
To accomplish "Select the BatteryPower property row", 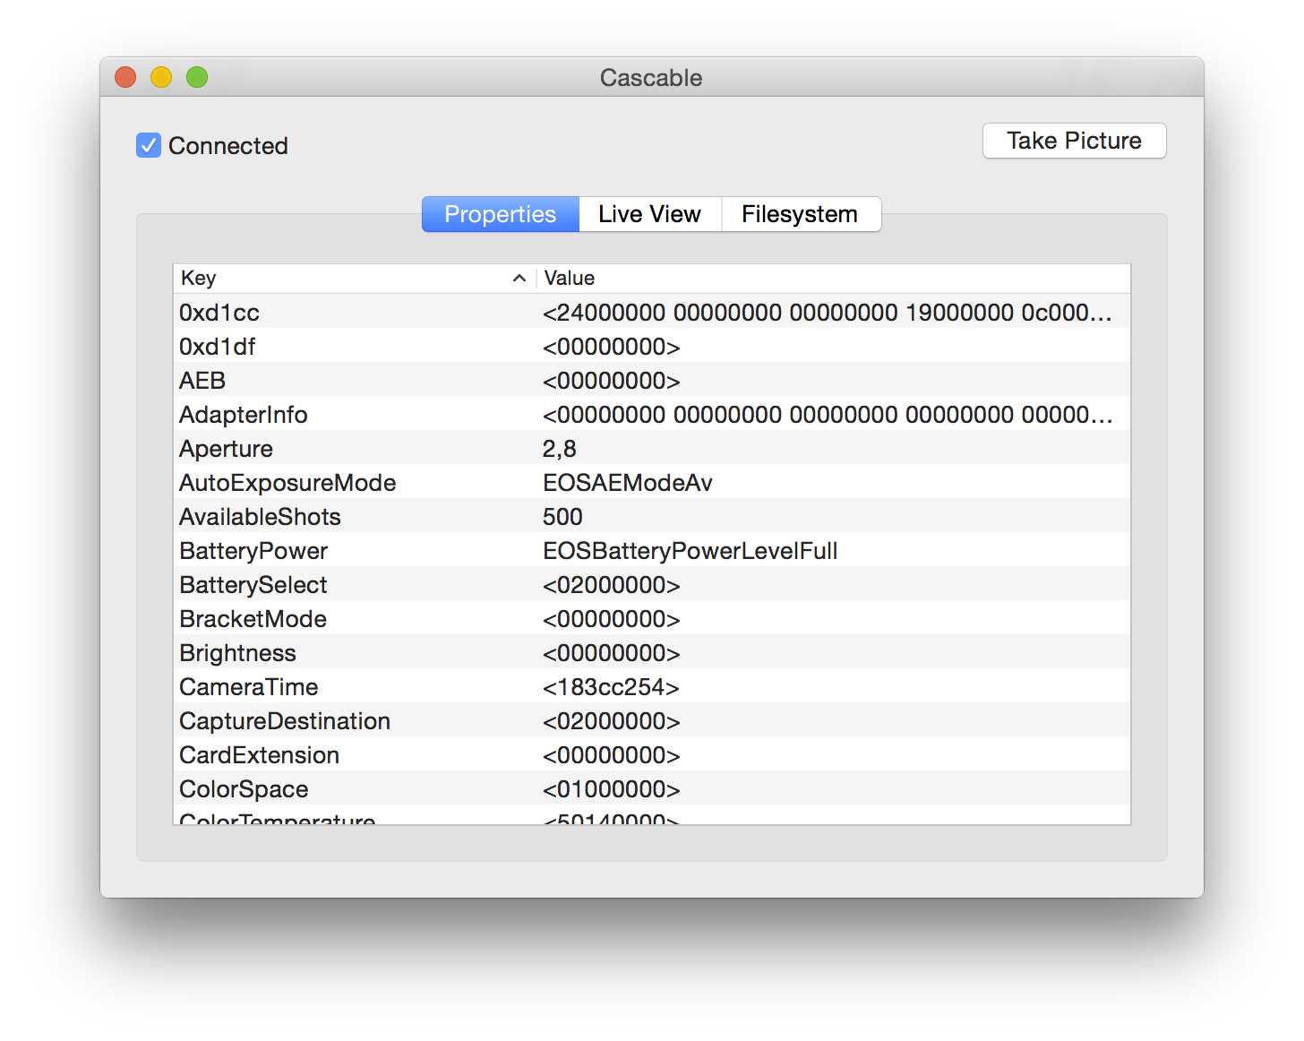I will coord(651,551).
